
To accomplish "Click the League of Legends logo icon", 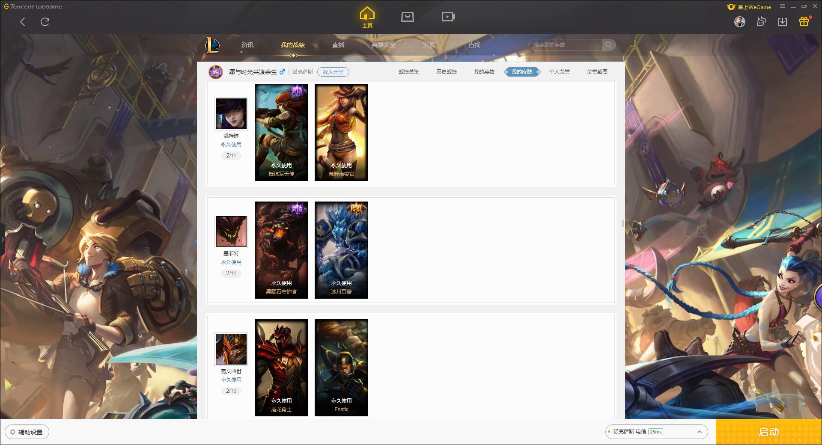I will pos(213,45).
